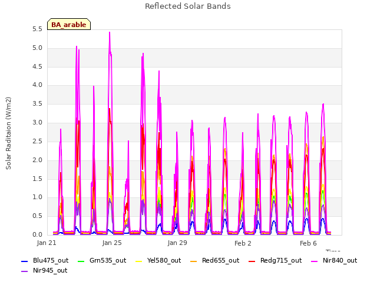Click the highest Nir840 peak near Jan 25
The image size is (377, 282).
point(110,33)
